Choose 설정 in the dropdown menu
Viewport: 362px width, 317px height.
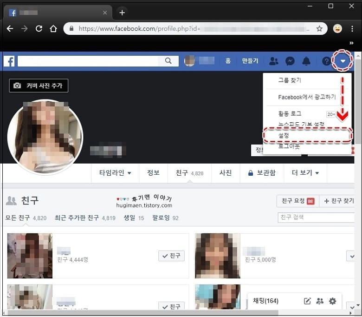pyautogui.click(x=307, y=135)
